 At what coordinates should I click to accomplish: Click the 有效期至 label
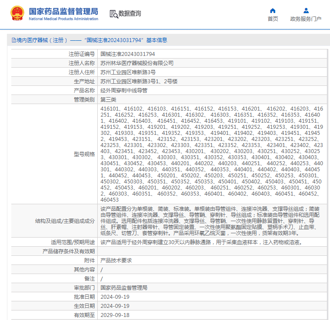click(84, 315)
